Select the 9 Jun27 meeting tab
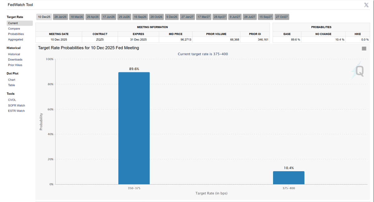 235,17
